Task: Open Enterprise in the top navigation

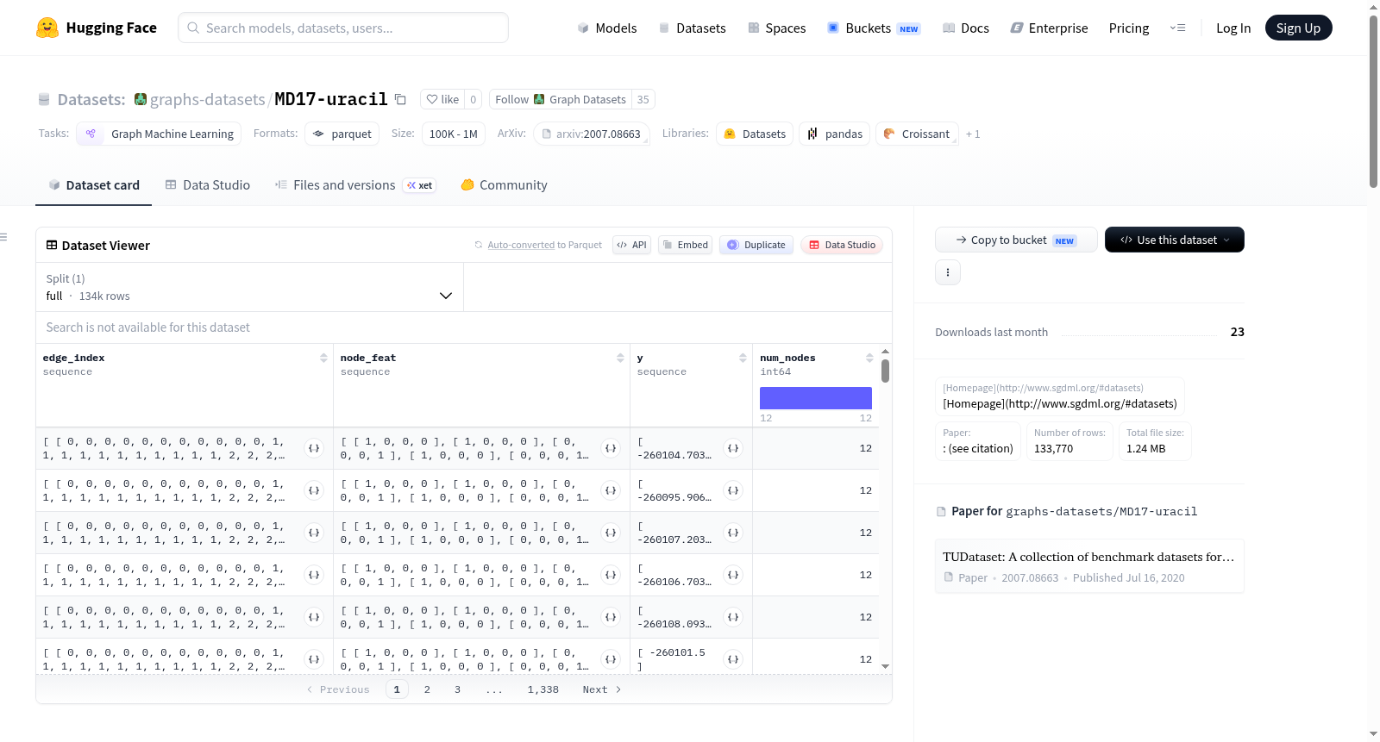Action: click(1049, 28)
